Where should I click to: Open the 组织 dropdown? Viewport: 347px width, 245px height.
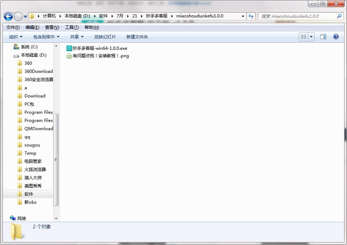[x=16, y=37]
